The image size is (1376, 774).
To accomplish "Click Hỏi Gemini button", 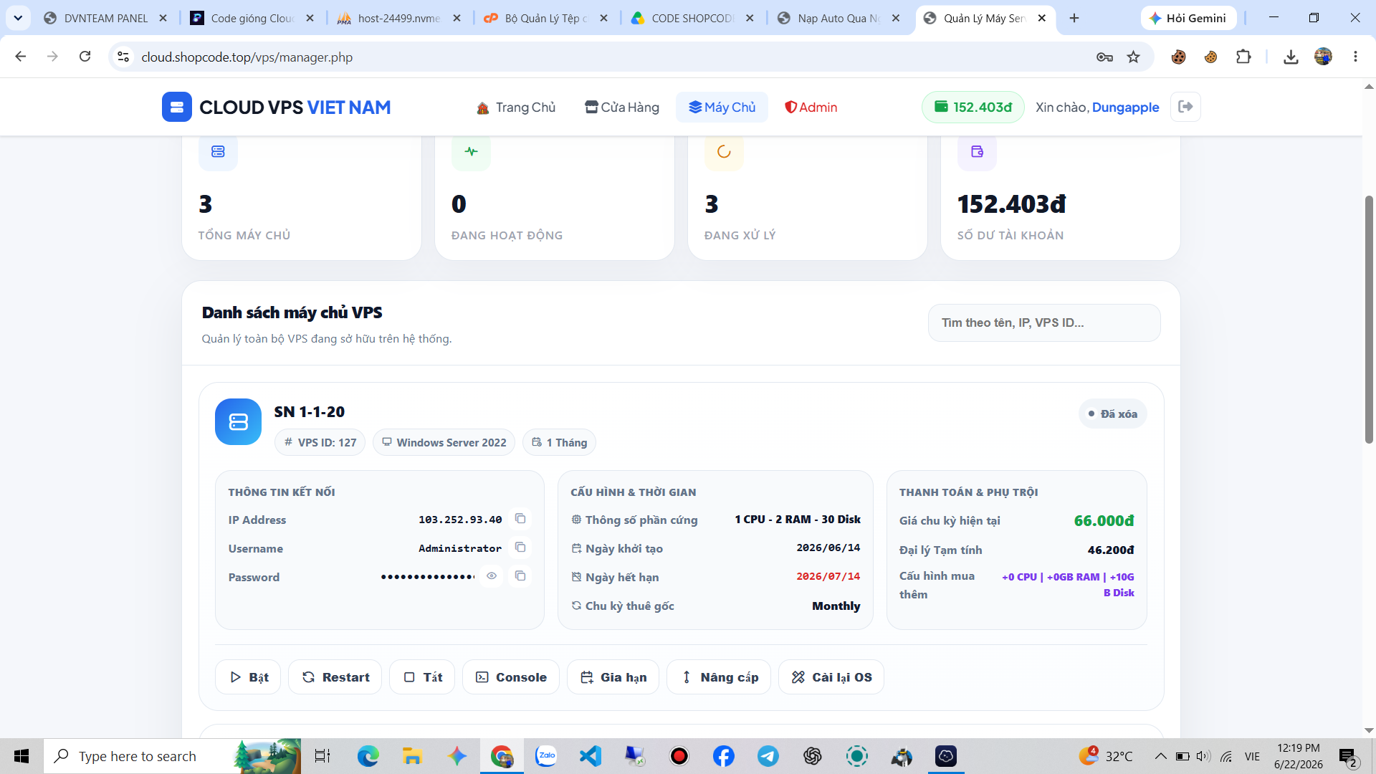I will click(1188, 18).
